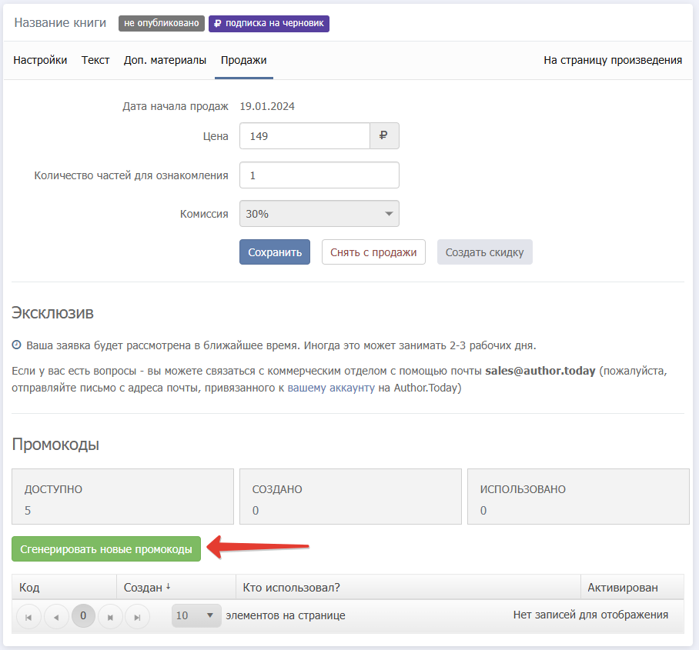Click the ИСПОЛЬЗОВАНО 0 stat card
This screenshot has width=699, height=650.
pos(578,496)
